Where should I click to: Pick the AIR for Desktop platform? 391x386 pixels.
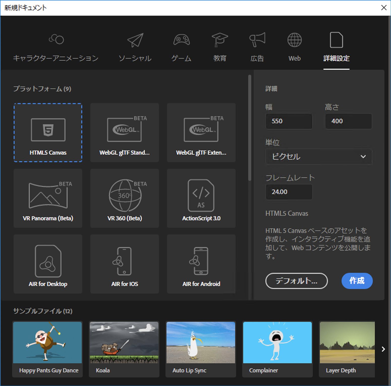point(48,264)
